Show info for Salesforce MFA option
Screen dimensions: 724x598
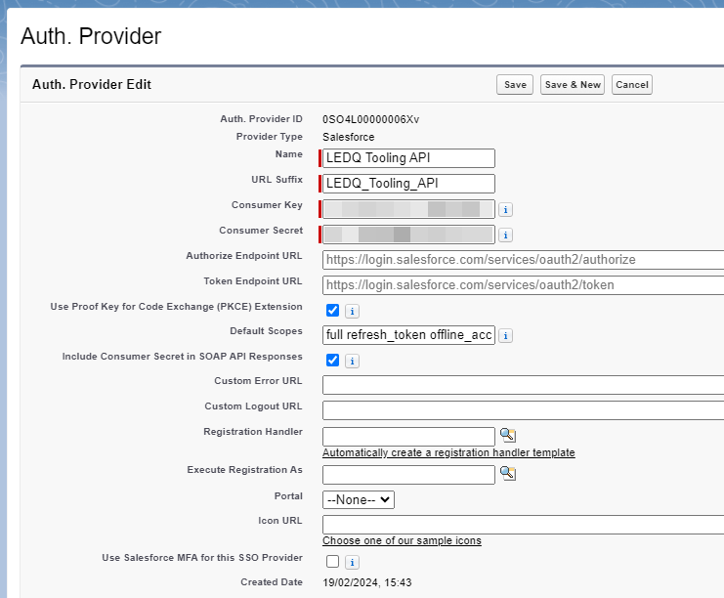pos(353,563)
